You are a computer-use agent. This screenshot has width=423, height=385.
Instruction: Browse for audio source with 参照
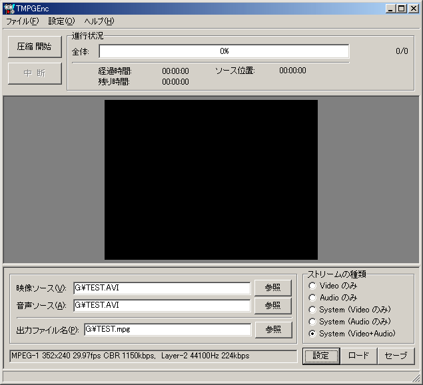273,306
